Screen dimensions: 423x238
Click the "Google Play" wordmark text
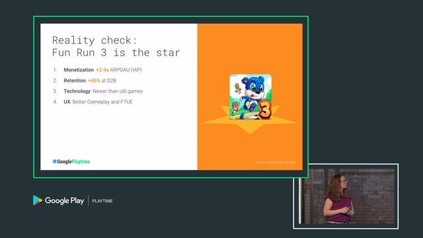(64, 201)
